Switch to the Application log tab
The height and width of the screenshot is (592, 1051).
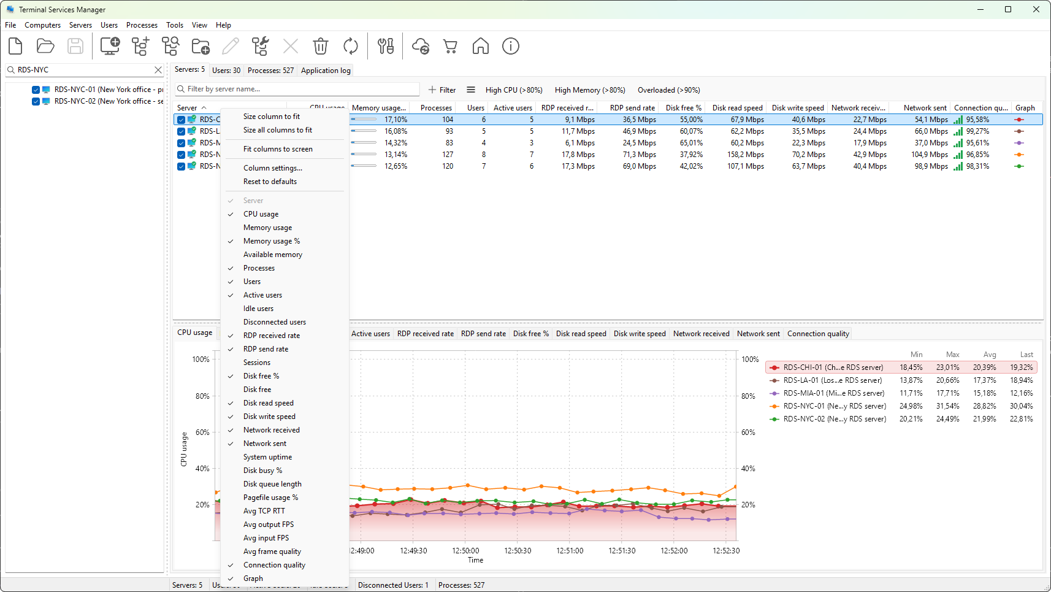pos(326,71)
